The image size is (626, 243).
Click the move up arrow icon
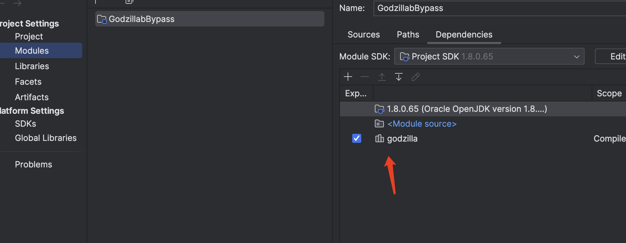point(382,77)
